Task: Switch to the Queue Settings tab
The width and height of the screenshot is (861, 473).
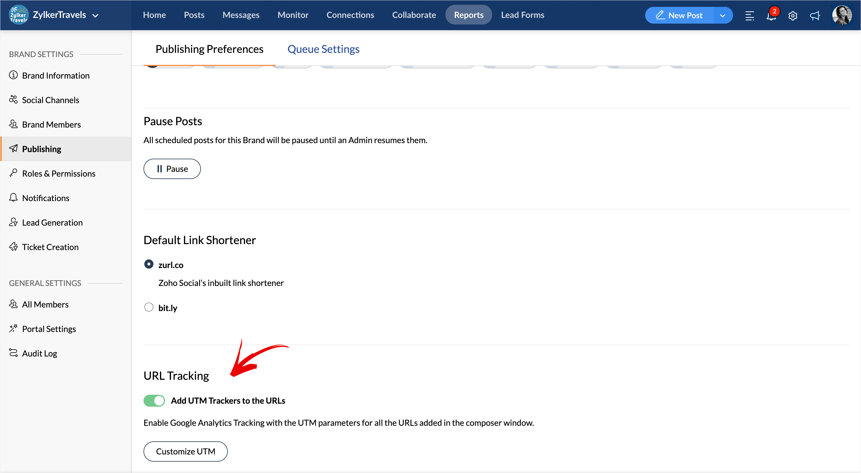Action: (323, 49)
